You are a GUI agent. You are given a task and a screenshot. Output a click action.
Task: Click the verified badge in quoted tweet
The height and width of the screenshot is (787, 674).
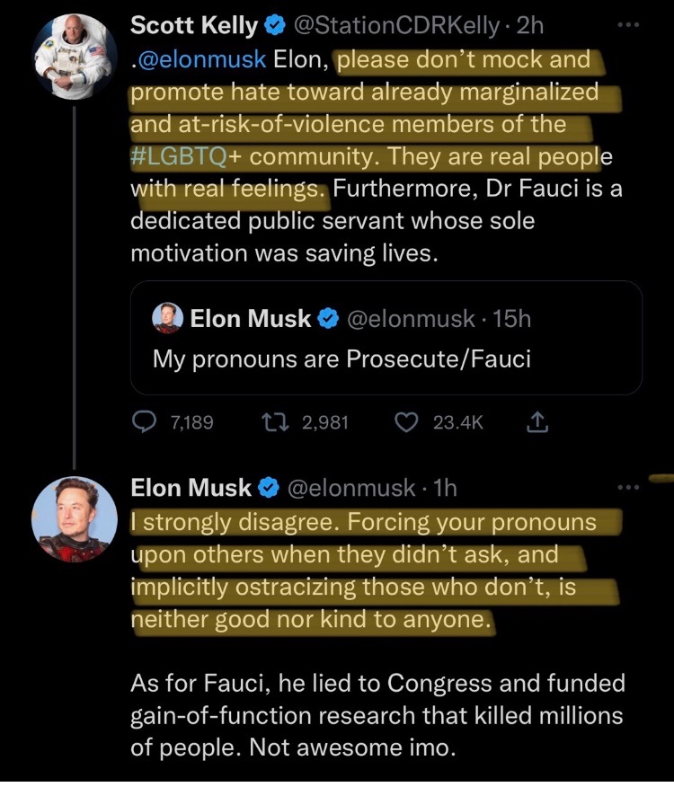coord(328,318)
